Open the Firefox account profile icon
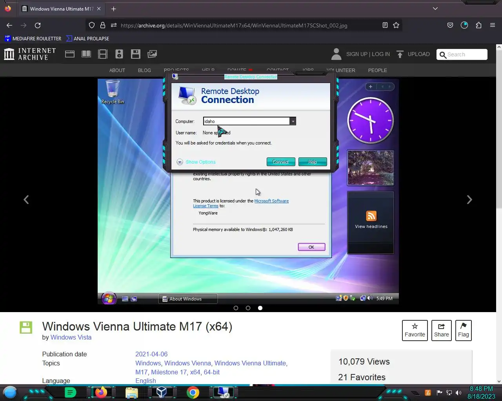 [464, 25]
